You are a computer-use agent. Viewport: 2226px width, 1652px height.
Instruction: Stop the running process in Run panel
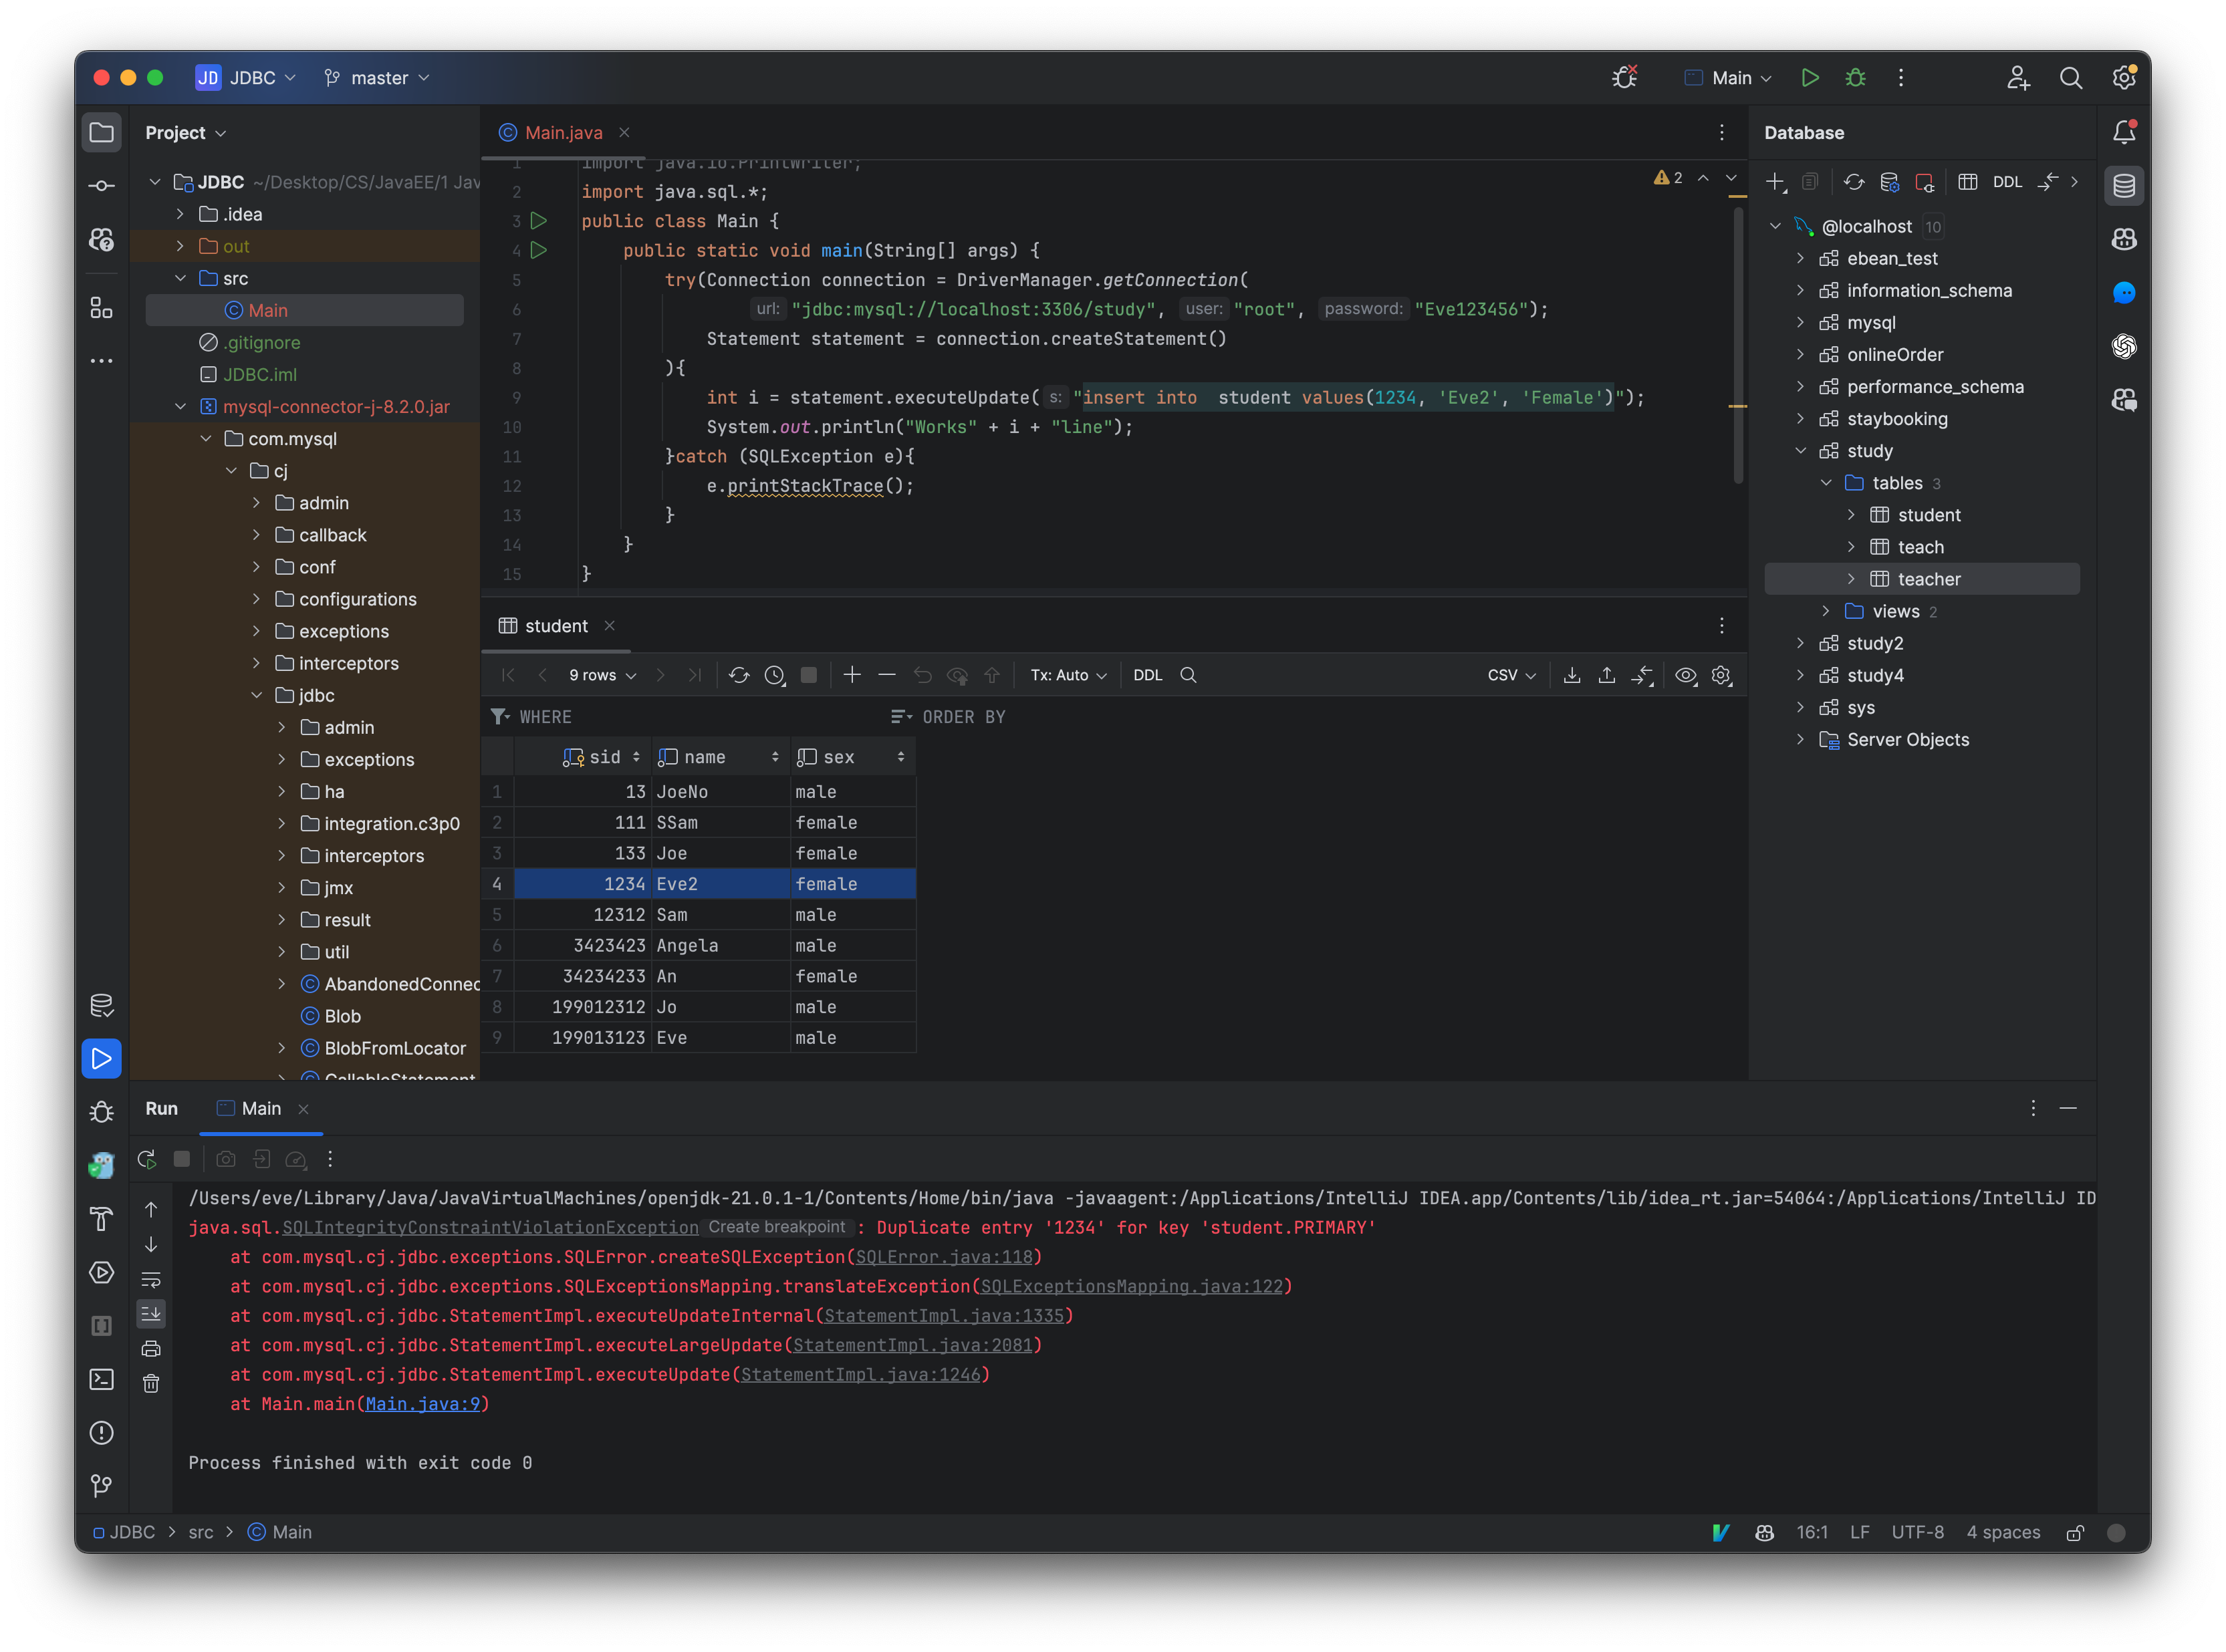pyautogui.click(x=181, y=1159)
